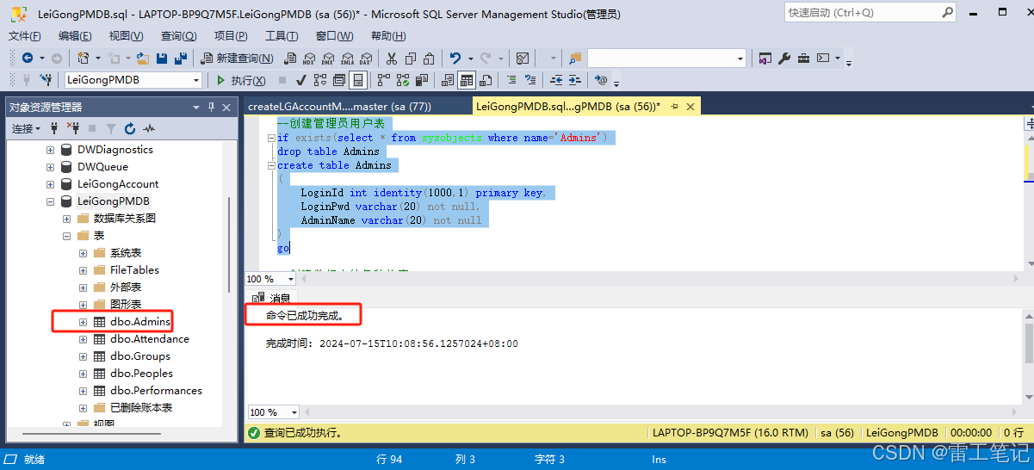Image resolution: width=1034 pixels, height=470 pixels.
Task: Click the Cut scissors icon
Action: [x=391, y=59]
